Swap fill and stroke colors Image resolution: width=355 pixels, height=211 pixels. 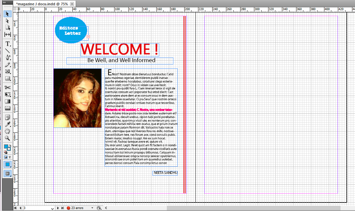pos(10,146)
